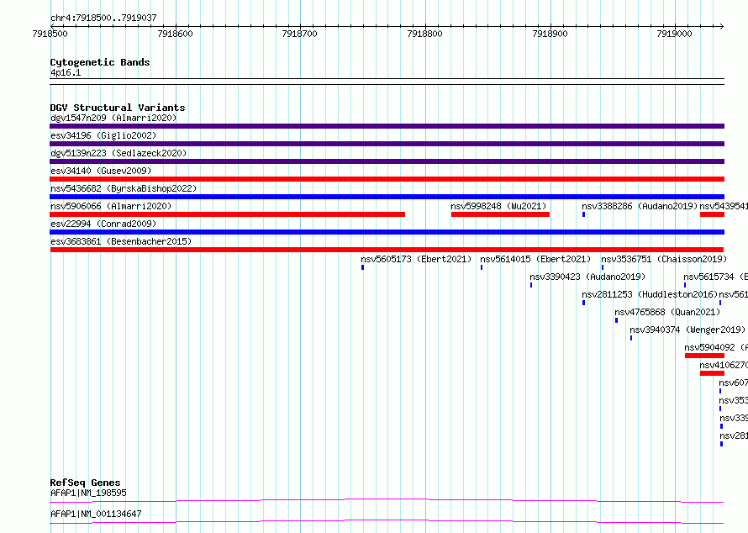The width and height of the screenshot is (748, 533).
Task: Click the blue nsv2811253 marker
Action: (x=583, y=303)
